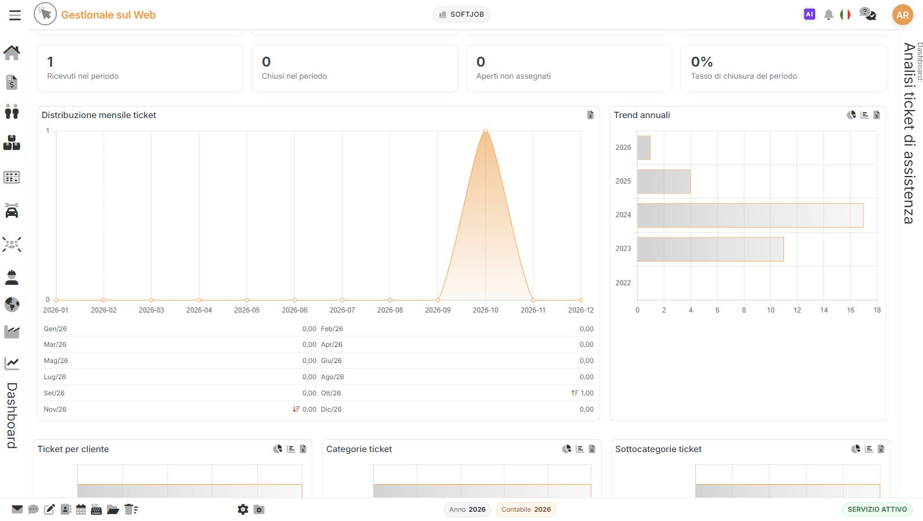The height and width of the screenshot is (521, 923).
Task: Export Trend annuali to Excel
Action: tap(877, 115)
